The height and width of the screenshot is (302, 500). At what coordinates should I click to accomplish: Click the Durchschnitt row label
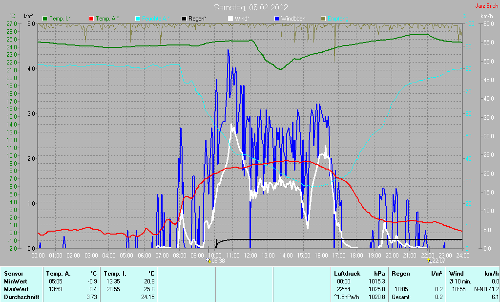(x=21, y=297)
